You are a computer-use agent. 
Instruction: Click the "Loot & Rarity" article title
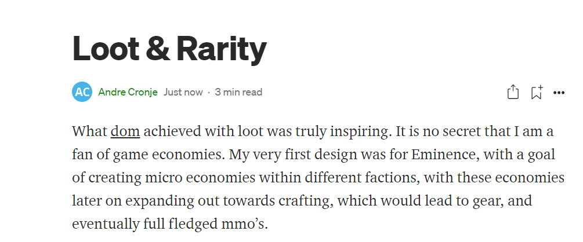click(169, 48)
